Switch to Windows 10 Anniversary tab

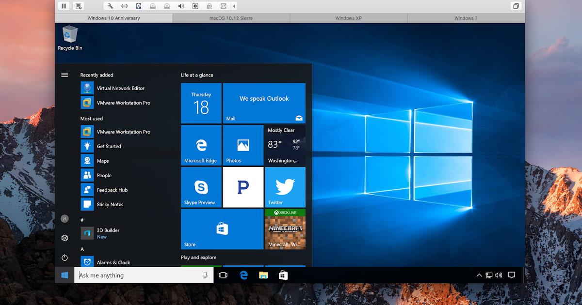[113, 18]
